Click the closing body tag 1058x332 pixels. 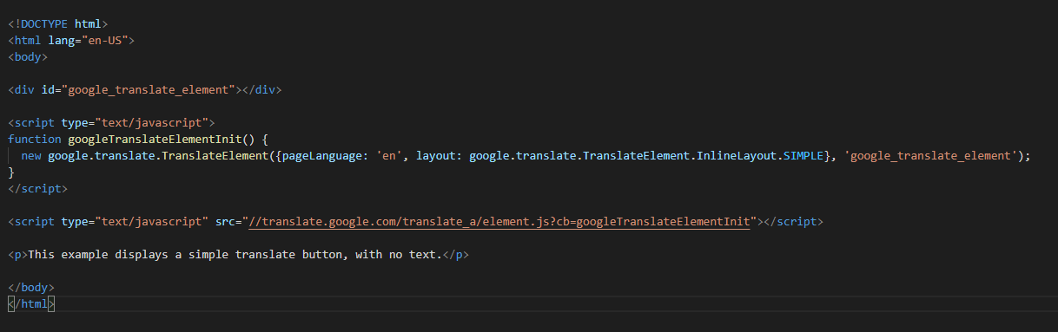pyautogui.click(x=31, y=288)
